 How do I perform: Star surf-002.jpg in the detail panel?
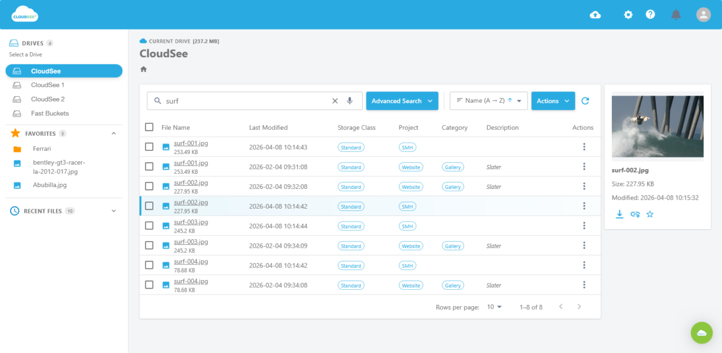(x=650, y=213)
